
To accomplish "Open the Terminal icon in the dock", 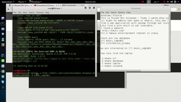I will tap(3, 24).
